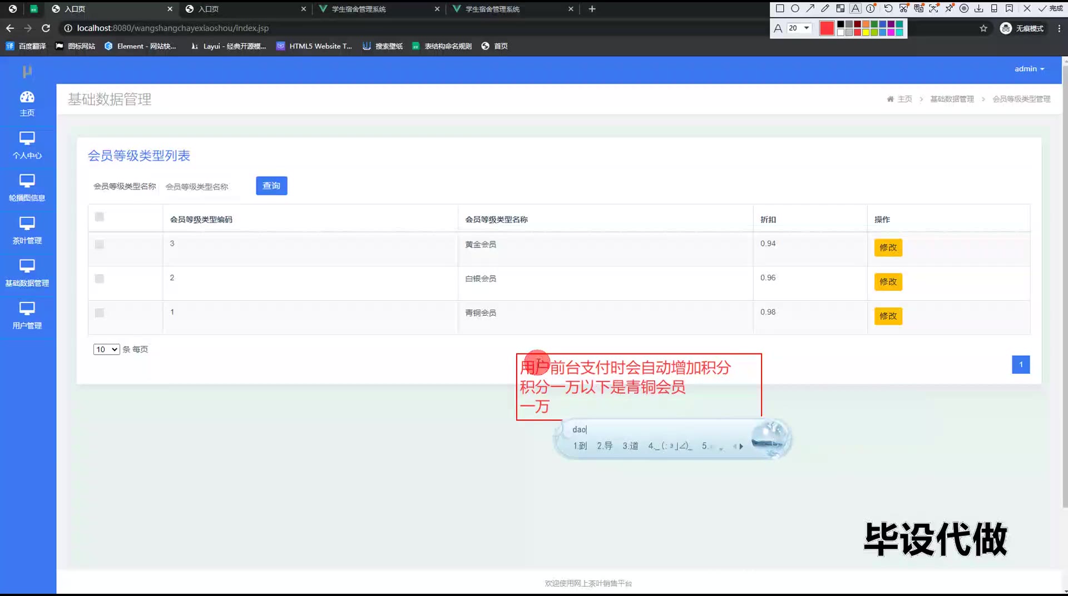Open 个人中心 in the sidebar
The height and width of the screenshot is (596, 1068).
27,146
